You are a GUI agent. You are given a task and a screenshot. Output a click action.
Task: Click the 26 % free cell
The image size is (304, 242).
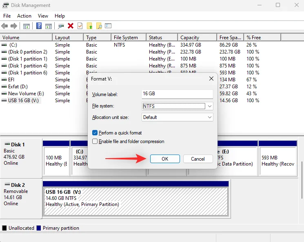pyautogui.click(x=251, y=45)
